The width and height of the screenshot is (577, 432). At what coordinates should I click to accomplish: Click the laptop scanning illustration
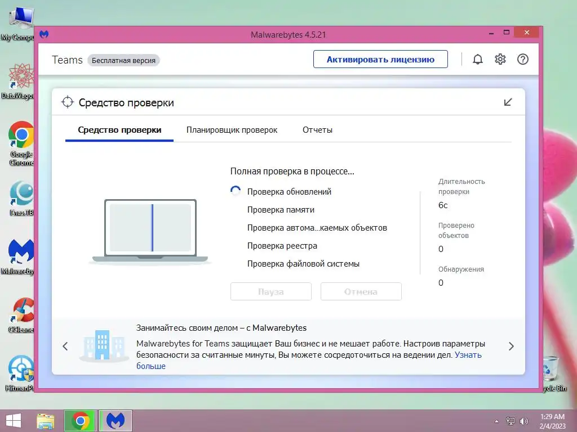click(150, 231)
